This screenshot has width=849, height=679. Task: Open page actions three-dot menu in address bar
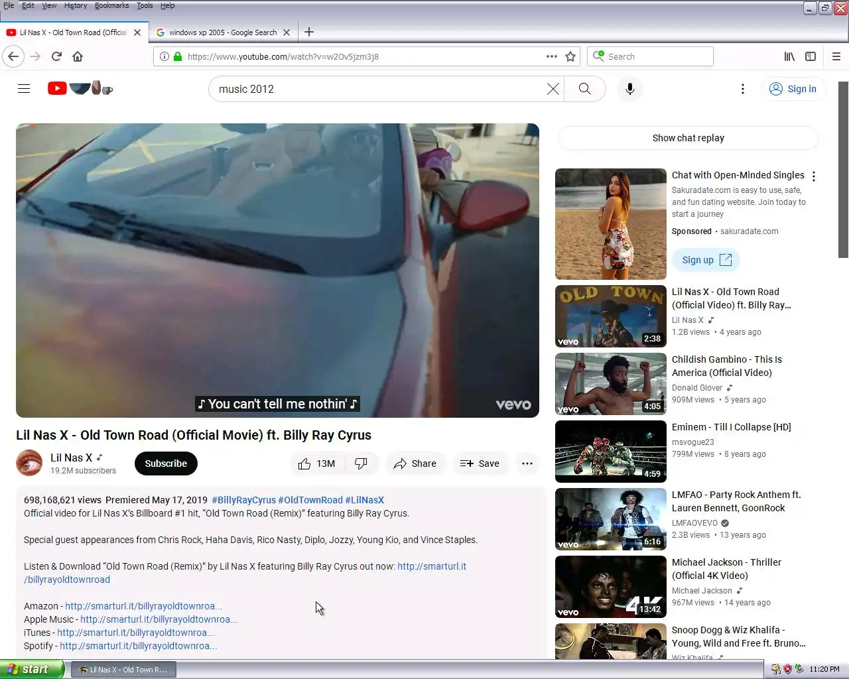(x=551, y=56)
